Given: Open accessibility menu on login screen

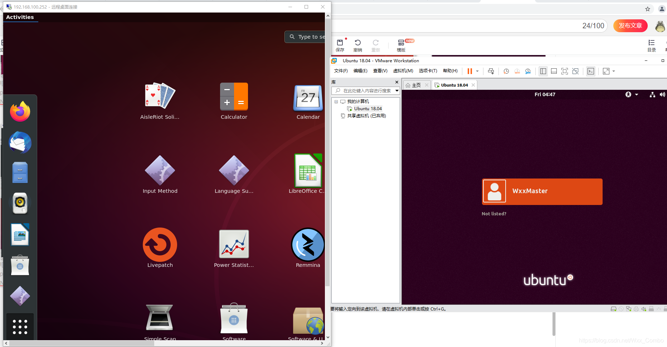Looking at the screenshot, I should (x=632, y=94).
